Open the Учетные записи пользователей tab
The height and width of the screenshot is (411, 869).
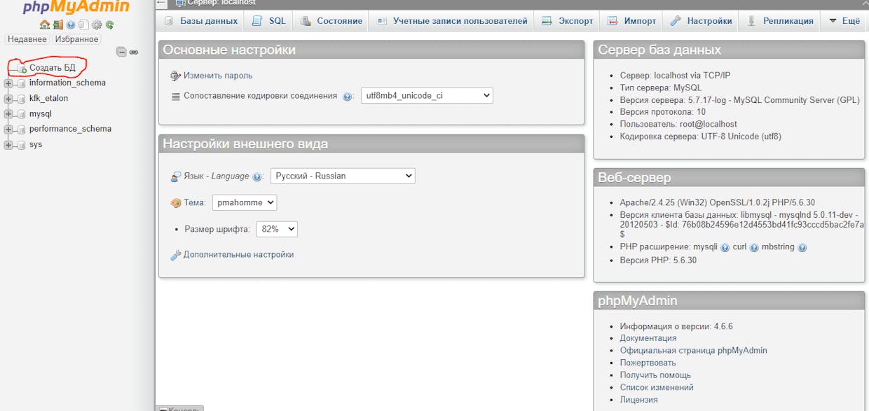tap(452, 21)
